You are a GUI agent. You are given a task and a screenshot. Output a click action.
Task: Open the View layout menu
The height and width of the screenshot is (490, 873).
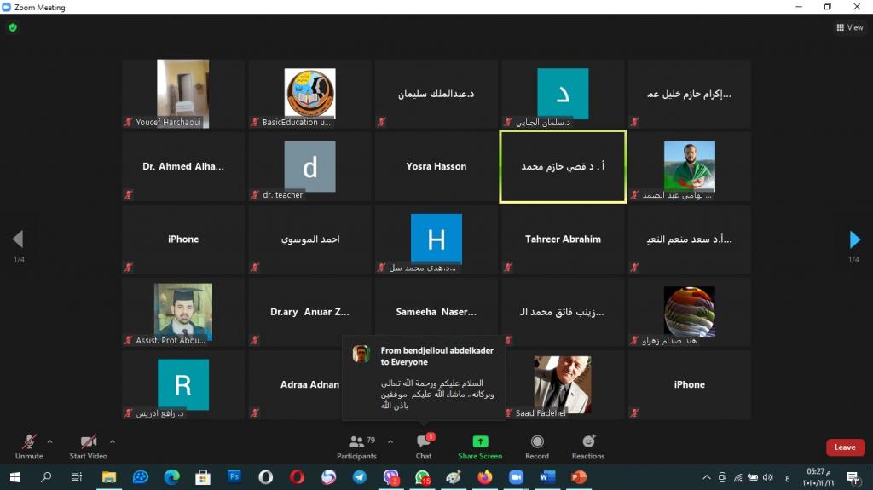pyautogui.click(x=850, y=27)
